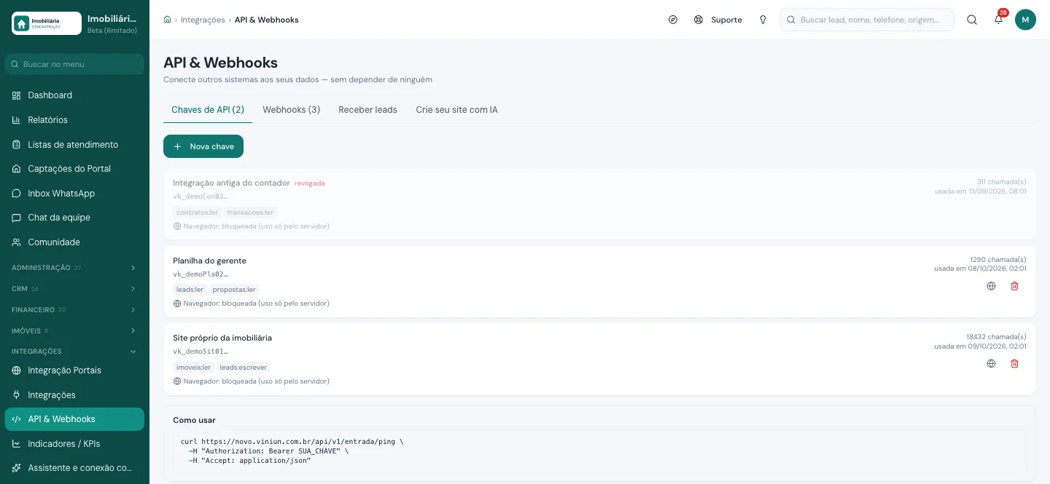Click globe icon for Planilha do gerente
This screenshot has width=1050, height=484.
[x=991, y=286]
